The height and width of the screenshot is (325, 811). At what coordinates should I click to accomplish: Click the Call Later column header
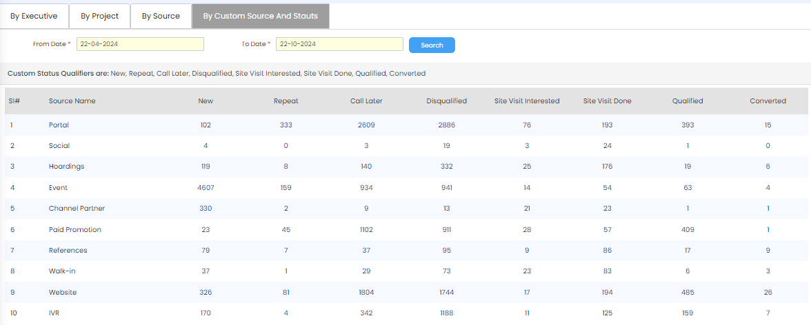tap(366, 101)
